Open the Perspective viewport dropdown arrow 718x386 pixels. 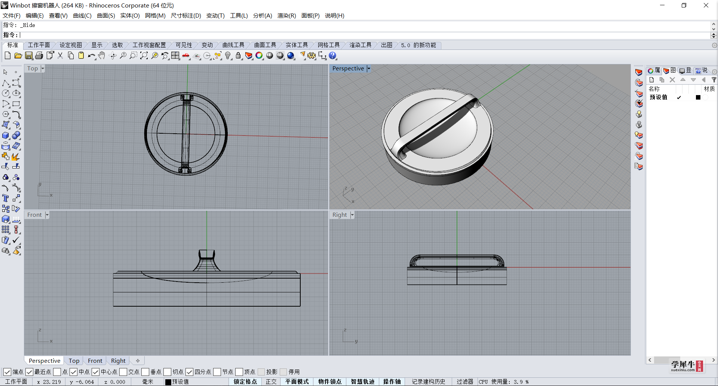pos(368,69)
